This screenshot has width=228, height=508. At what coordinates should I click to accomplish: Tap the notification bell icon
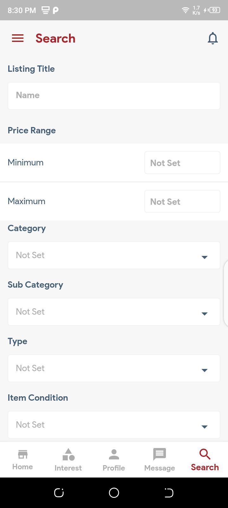coord(213,38)
